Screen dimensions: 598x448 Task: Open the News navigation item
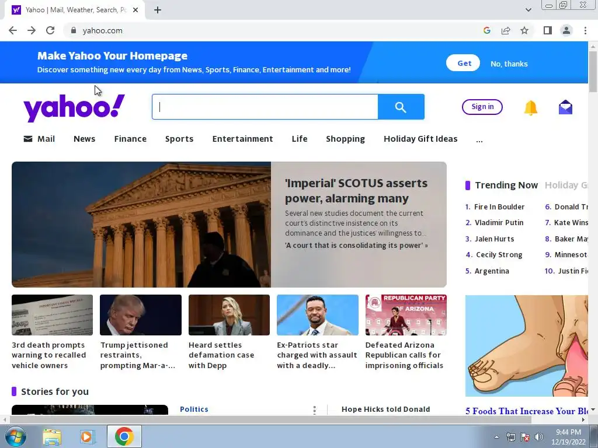pyautogui.click(x=84, y=139)
